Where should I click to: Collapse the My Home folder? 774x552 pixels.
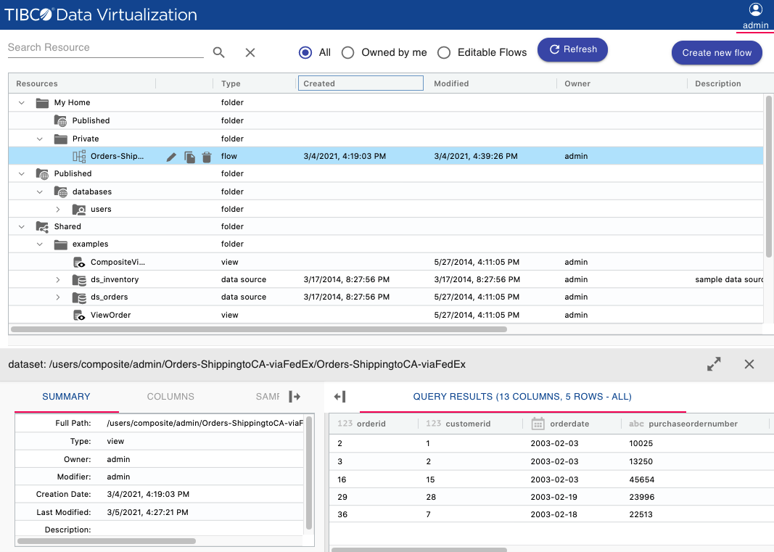tap(22, 103)
